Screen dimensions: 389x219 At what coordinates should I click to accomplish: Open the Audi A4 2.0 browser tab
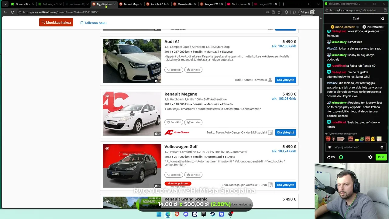[x=158, y=4]
